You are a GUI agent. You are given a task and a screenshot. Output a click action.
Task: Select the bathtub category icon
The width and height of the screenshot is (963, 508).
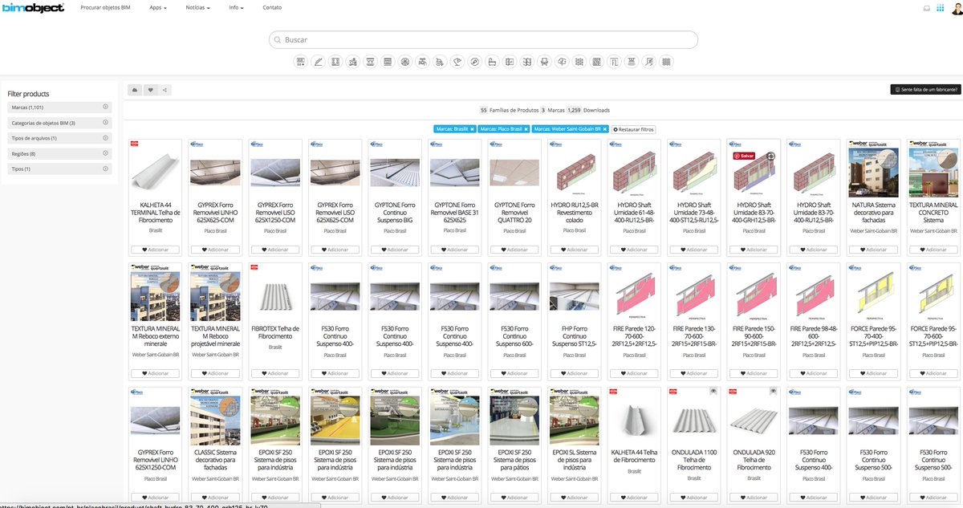tap(492, 62)
